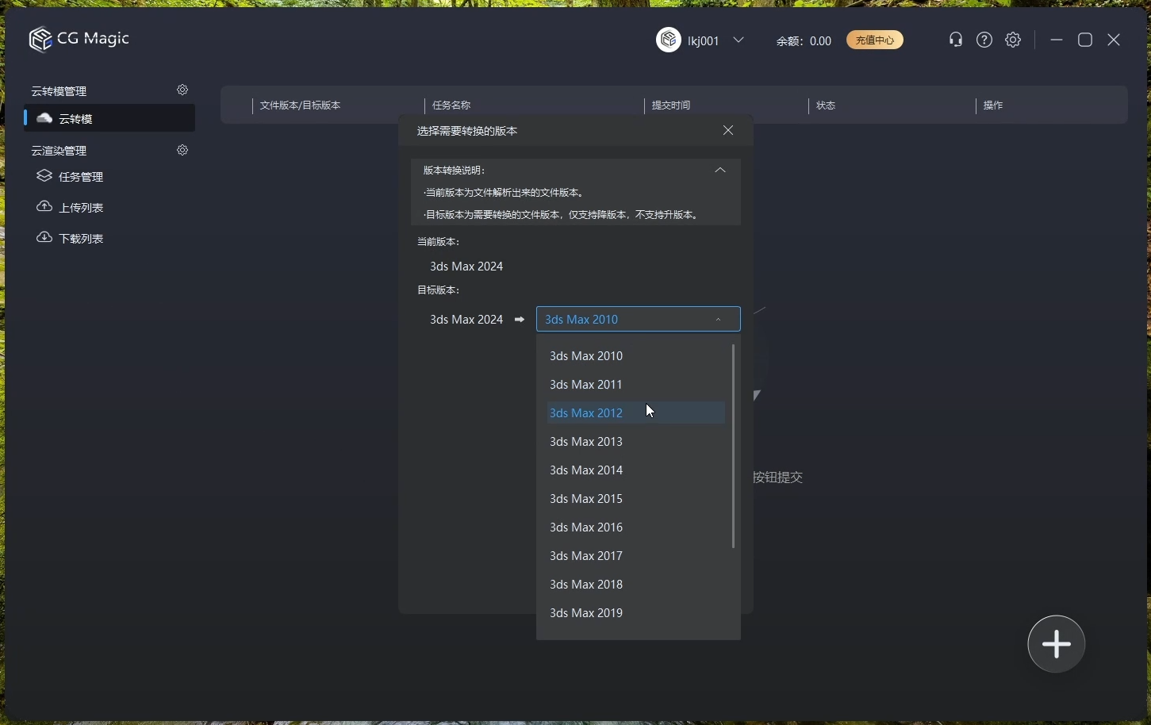The height and width of the screenshot is (725, 1151).
Task: Select the layers icon for 任务管理
Action: (x=45, y=176)
